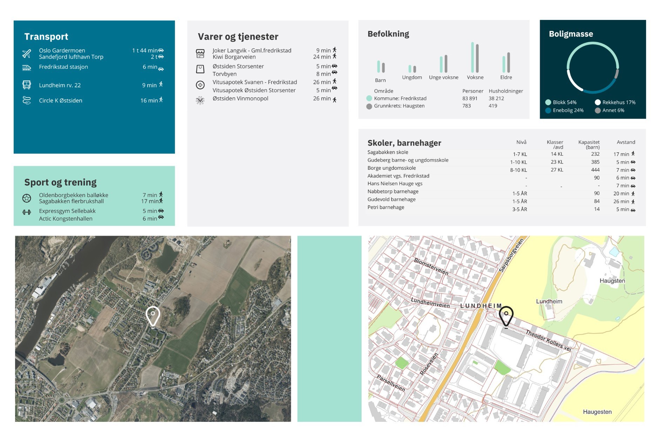Screen dimensions: 659x439
Task: Click the Kiwi Borgarveien entry
Action: click(x=234, y=57)
